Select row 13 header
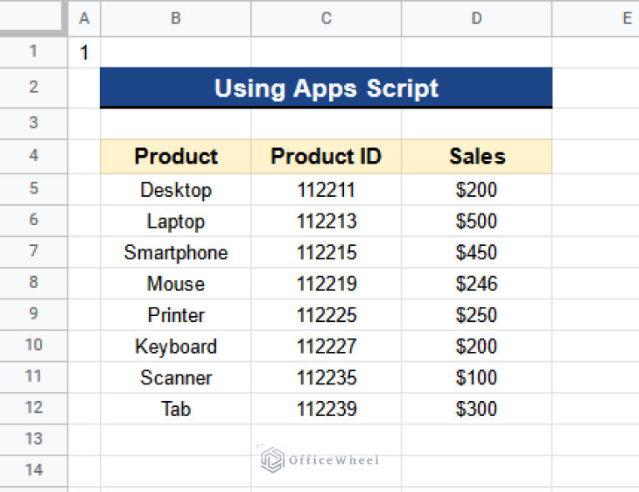The height and width of the screenshot is (492, 639). pyautogui.click(x=33, y=439)
